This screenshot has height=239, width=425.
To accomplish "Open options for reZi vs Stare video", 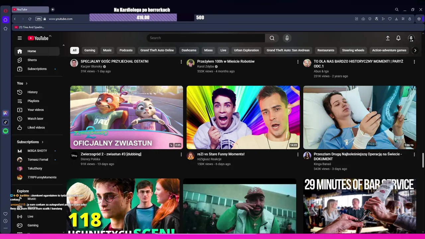I will pyautogui.click(x=298, y=155).
